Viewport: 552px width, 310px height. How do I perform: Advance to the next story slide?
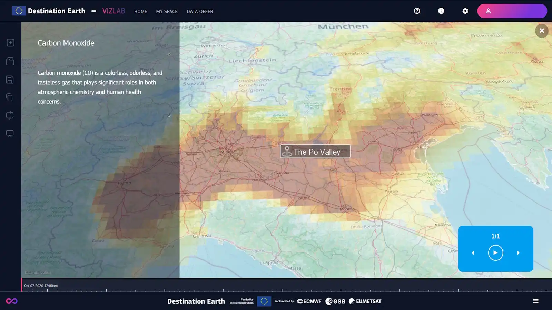[518, 252]
